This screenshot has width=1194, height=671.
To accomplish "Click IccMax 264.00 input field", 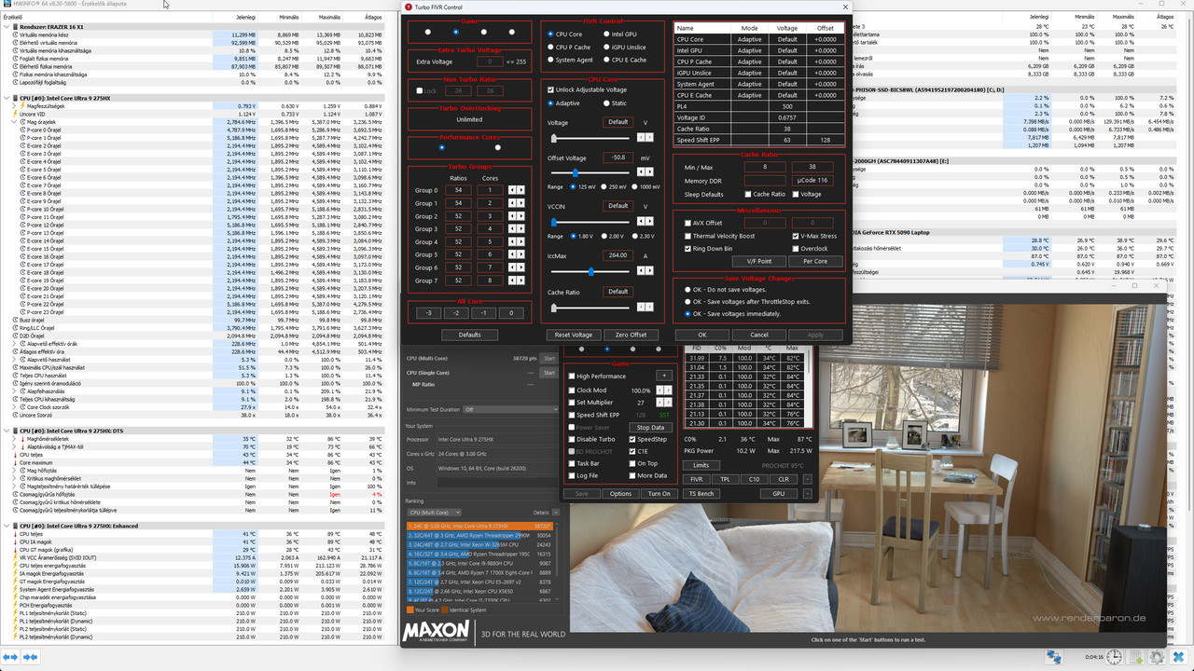I will [x=618, y=255].
